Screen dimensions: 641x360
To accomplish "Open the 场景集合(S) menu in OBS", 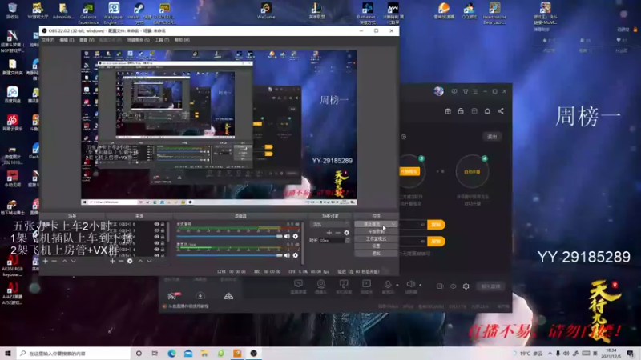I will click(138, 40).
